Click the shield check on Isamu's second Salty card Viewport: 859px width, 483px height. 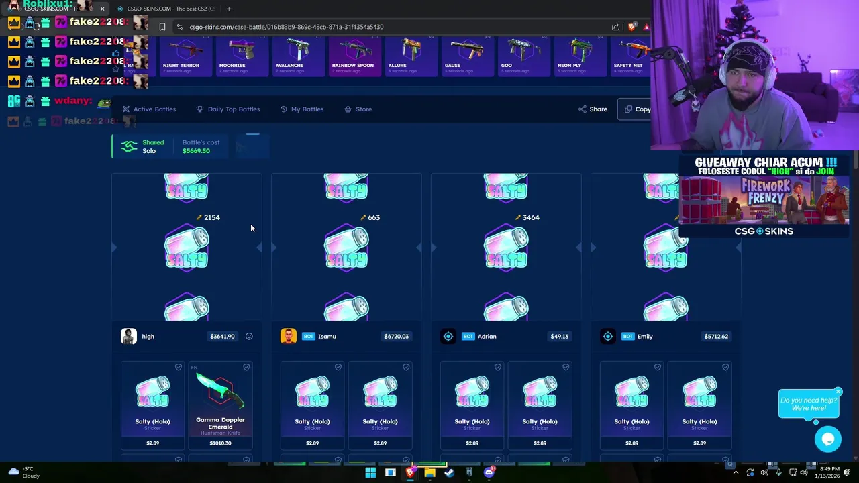click(406, 367)
